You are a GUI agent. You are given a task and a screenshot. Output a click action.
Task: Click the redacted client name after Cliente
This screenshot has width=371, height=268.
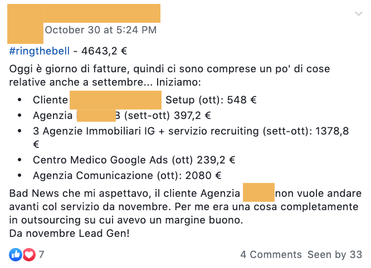[x=115, y=100]
